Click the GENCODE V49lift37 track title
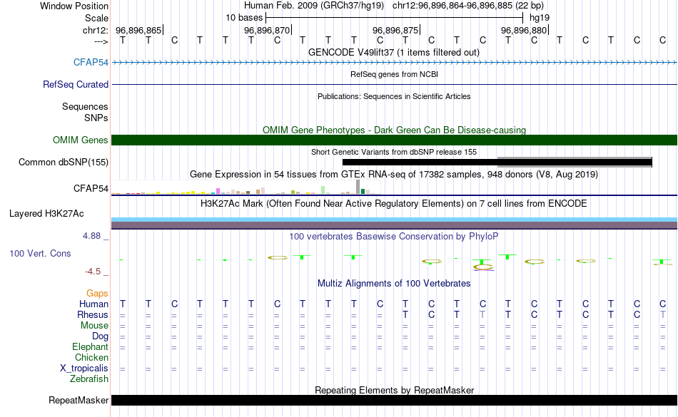Screen dimensions: 678x417 [394, 52]
